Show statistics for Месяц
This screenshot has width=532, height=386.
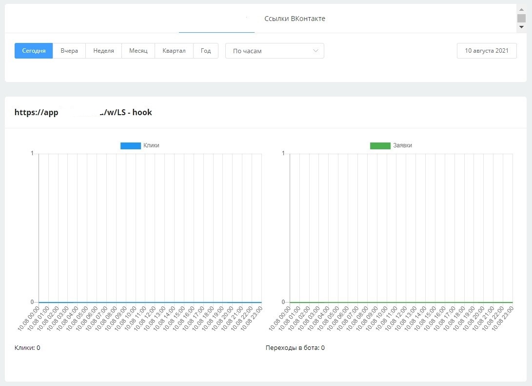138,51
